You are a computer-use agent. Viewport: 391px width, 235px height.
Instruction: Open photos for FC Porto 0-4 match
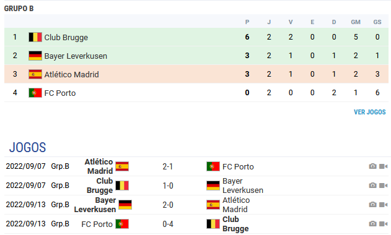click(x=372, y=224)
